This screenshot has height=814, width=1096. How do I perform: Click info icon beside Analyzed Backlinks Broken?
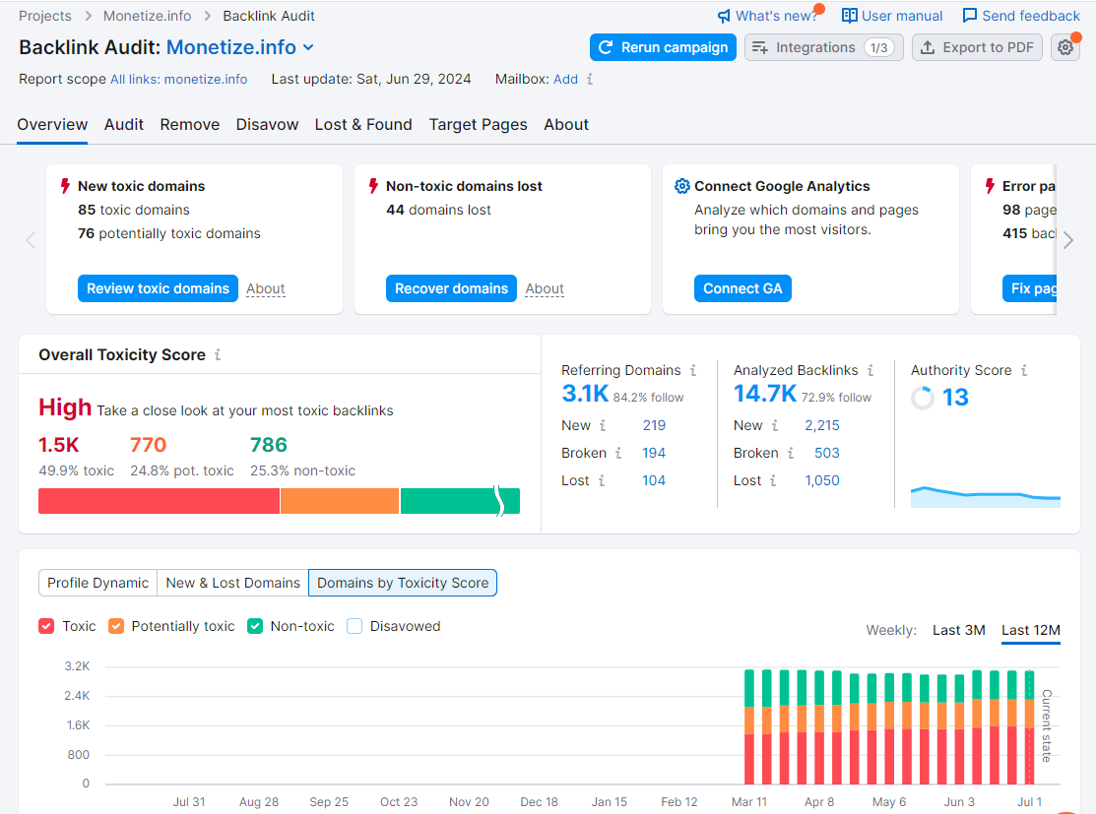pos(791,454)
